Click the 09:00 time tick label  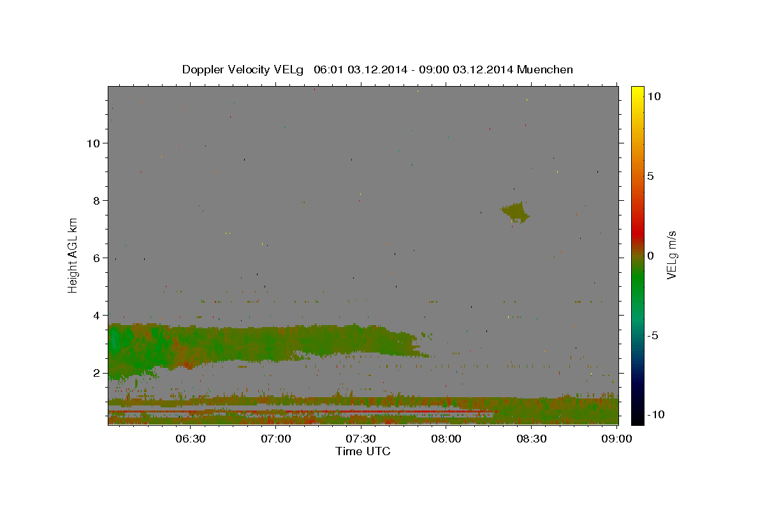click(x=616, y=439)
